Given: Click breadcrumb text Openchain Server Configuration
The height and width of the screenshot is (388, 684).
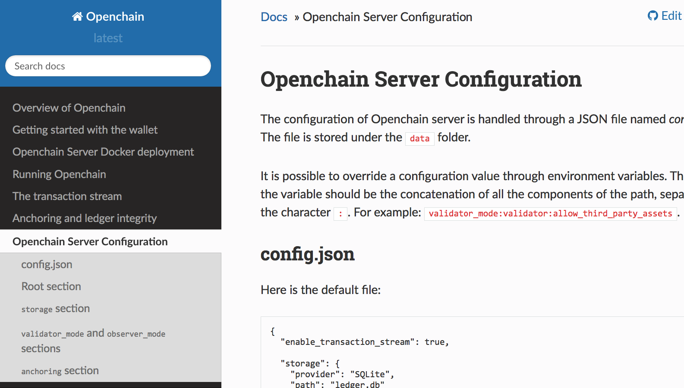Looking at the screenshot, I should pyautogui.click(x=388, y=17).
